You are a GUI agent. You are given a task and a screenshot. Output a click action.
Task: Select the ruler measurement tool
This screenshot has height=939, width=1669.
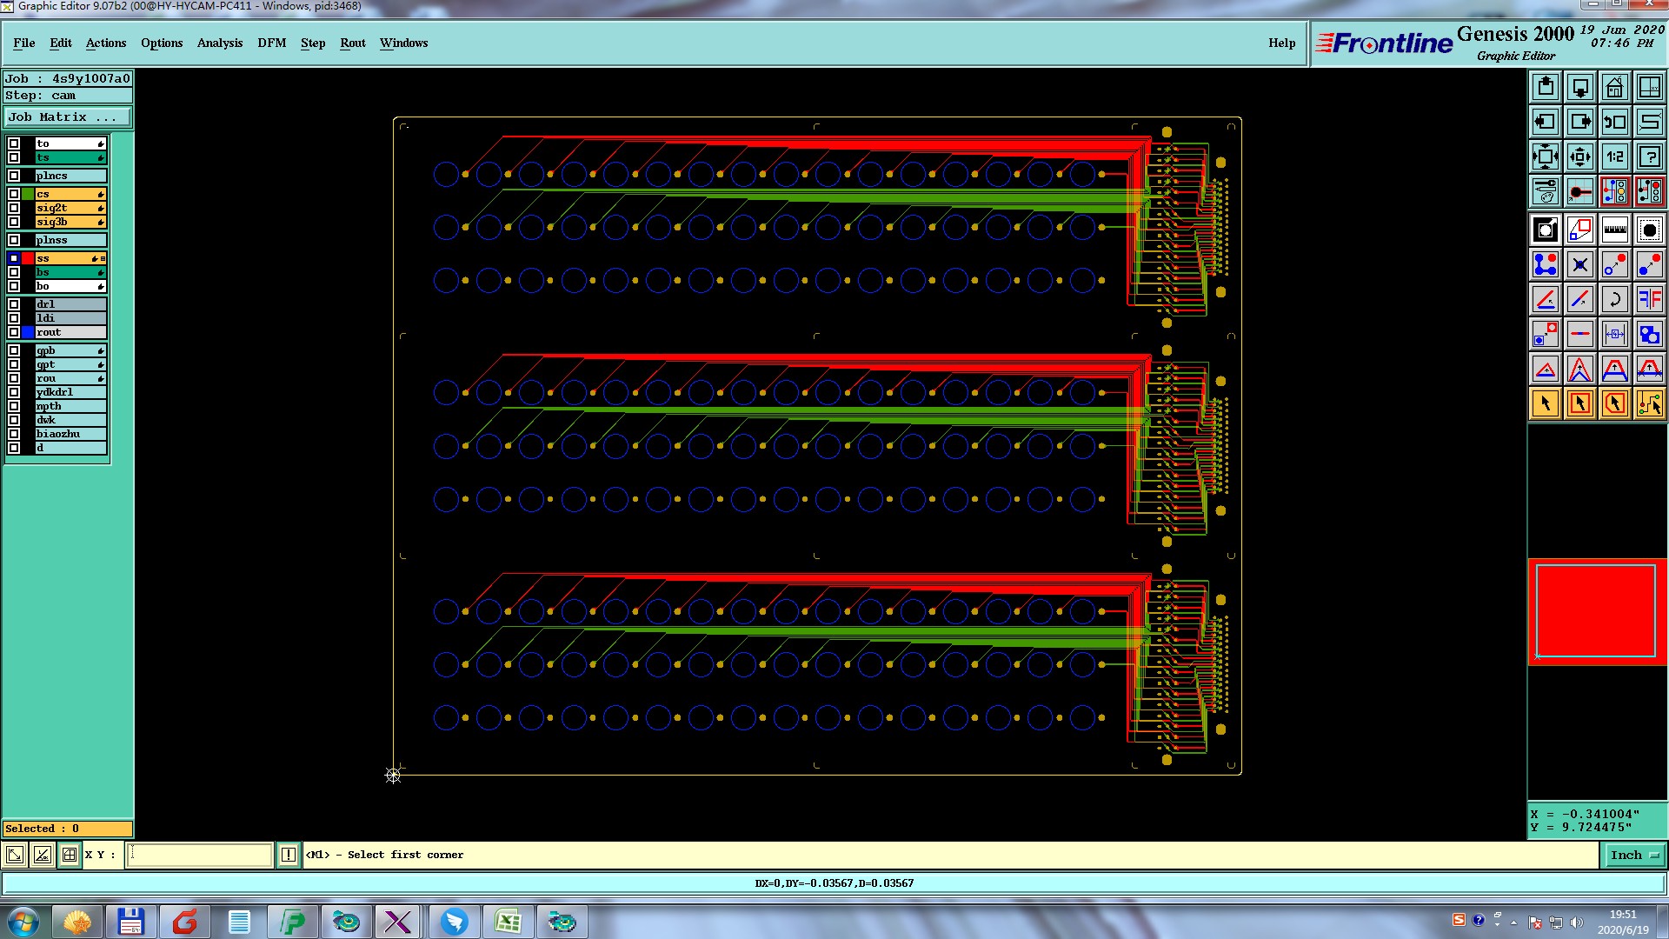pos(1614,230)
